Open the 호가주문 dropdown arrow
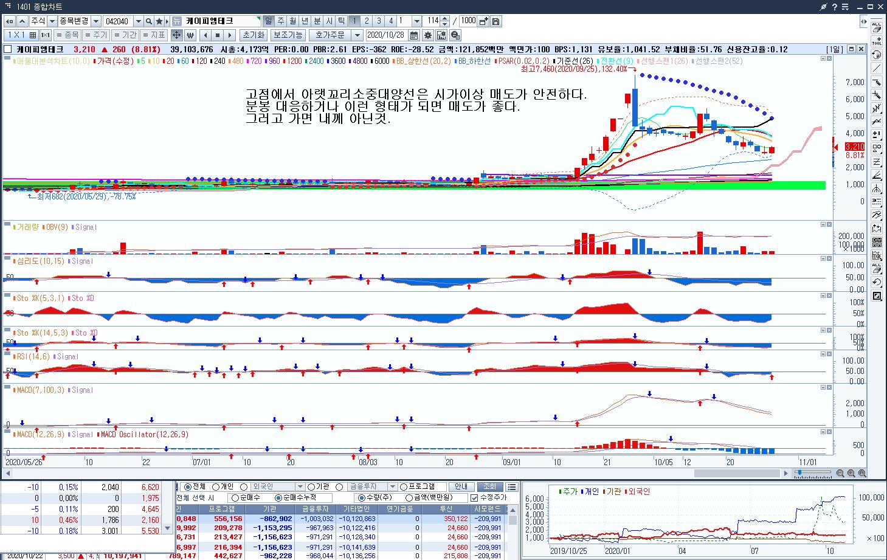Viewport: 887px width, 560px height. click(357, 35)
